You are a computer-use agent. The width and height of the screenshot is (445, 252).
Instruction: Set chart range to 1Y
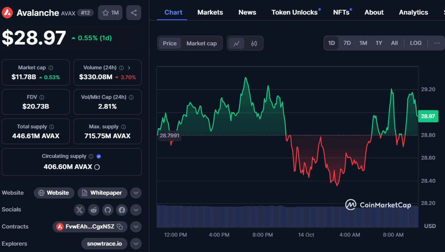(379, 43)
